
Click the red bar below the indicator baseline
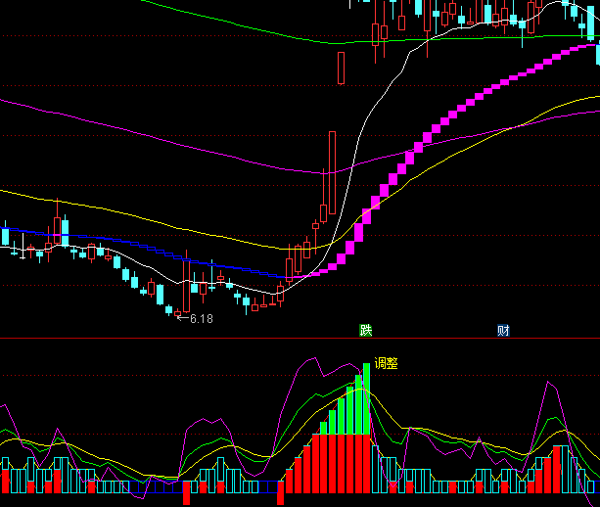pos(281,492)
